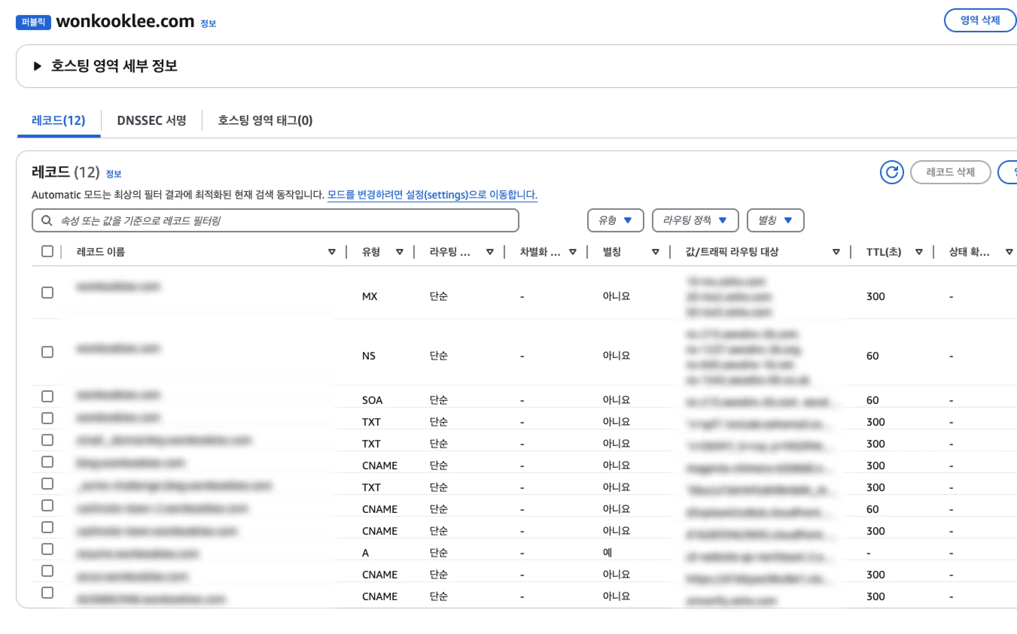Image resolution: width=1017 pixels, height=634 pixels.
Task: Switch to 레코드(12) tab
Action: click(58, 121)
